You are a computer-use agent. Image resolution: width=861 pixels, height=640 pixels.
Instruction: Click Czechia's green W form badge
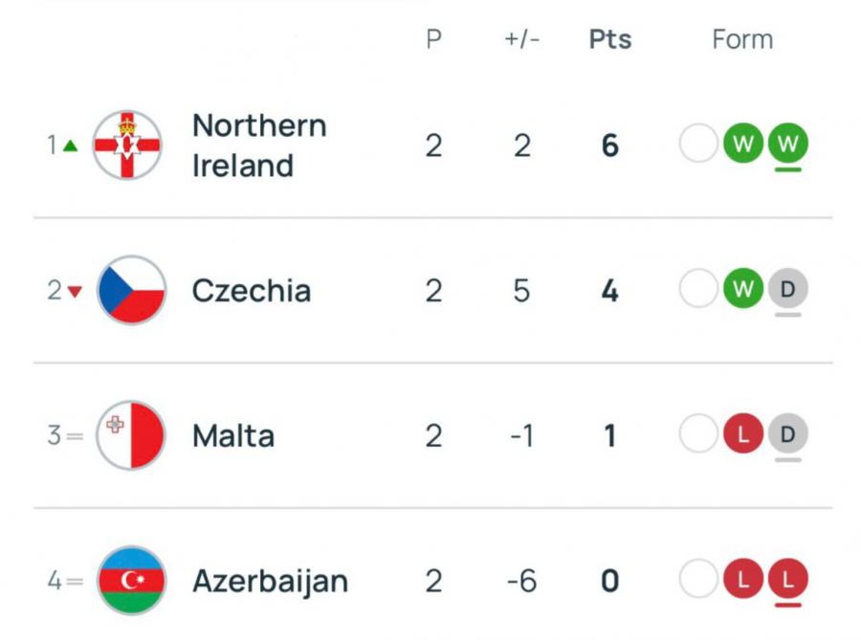tap(743, 290)
